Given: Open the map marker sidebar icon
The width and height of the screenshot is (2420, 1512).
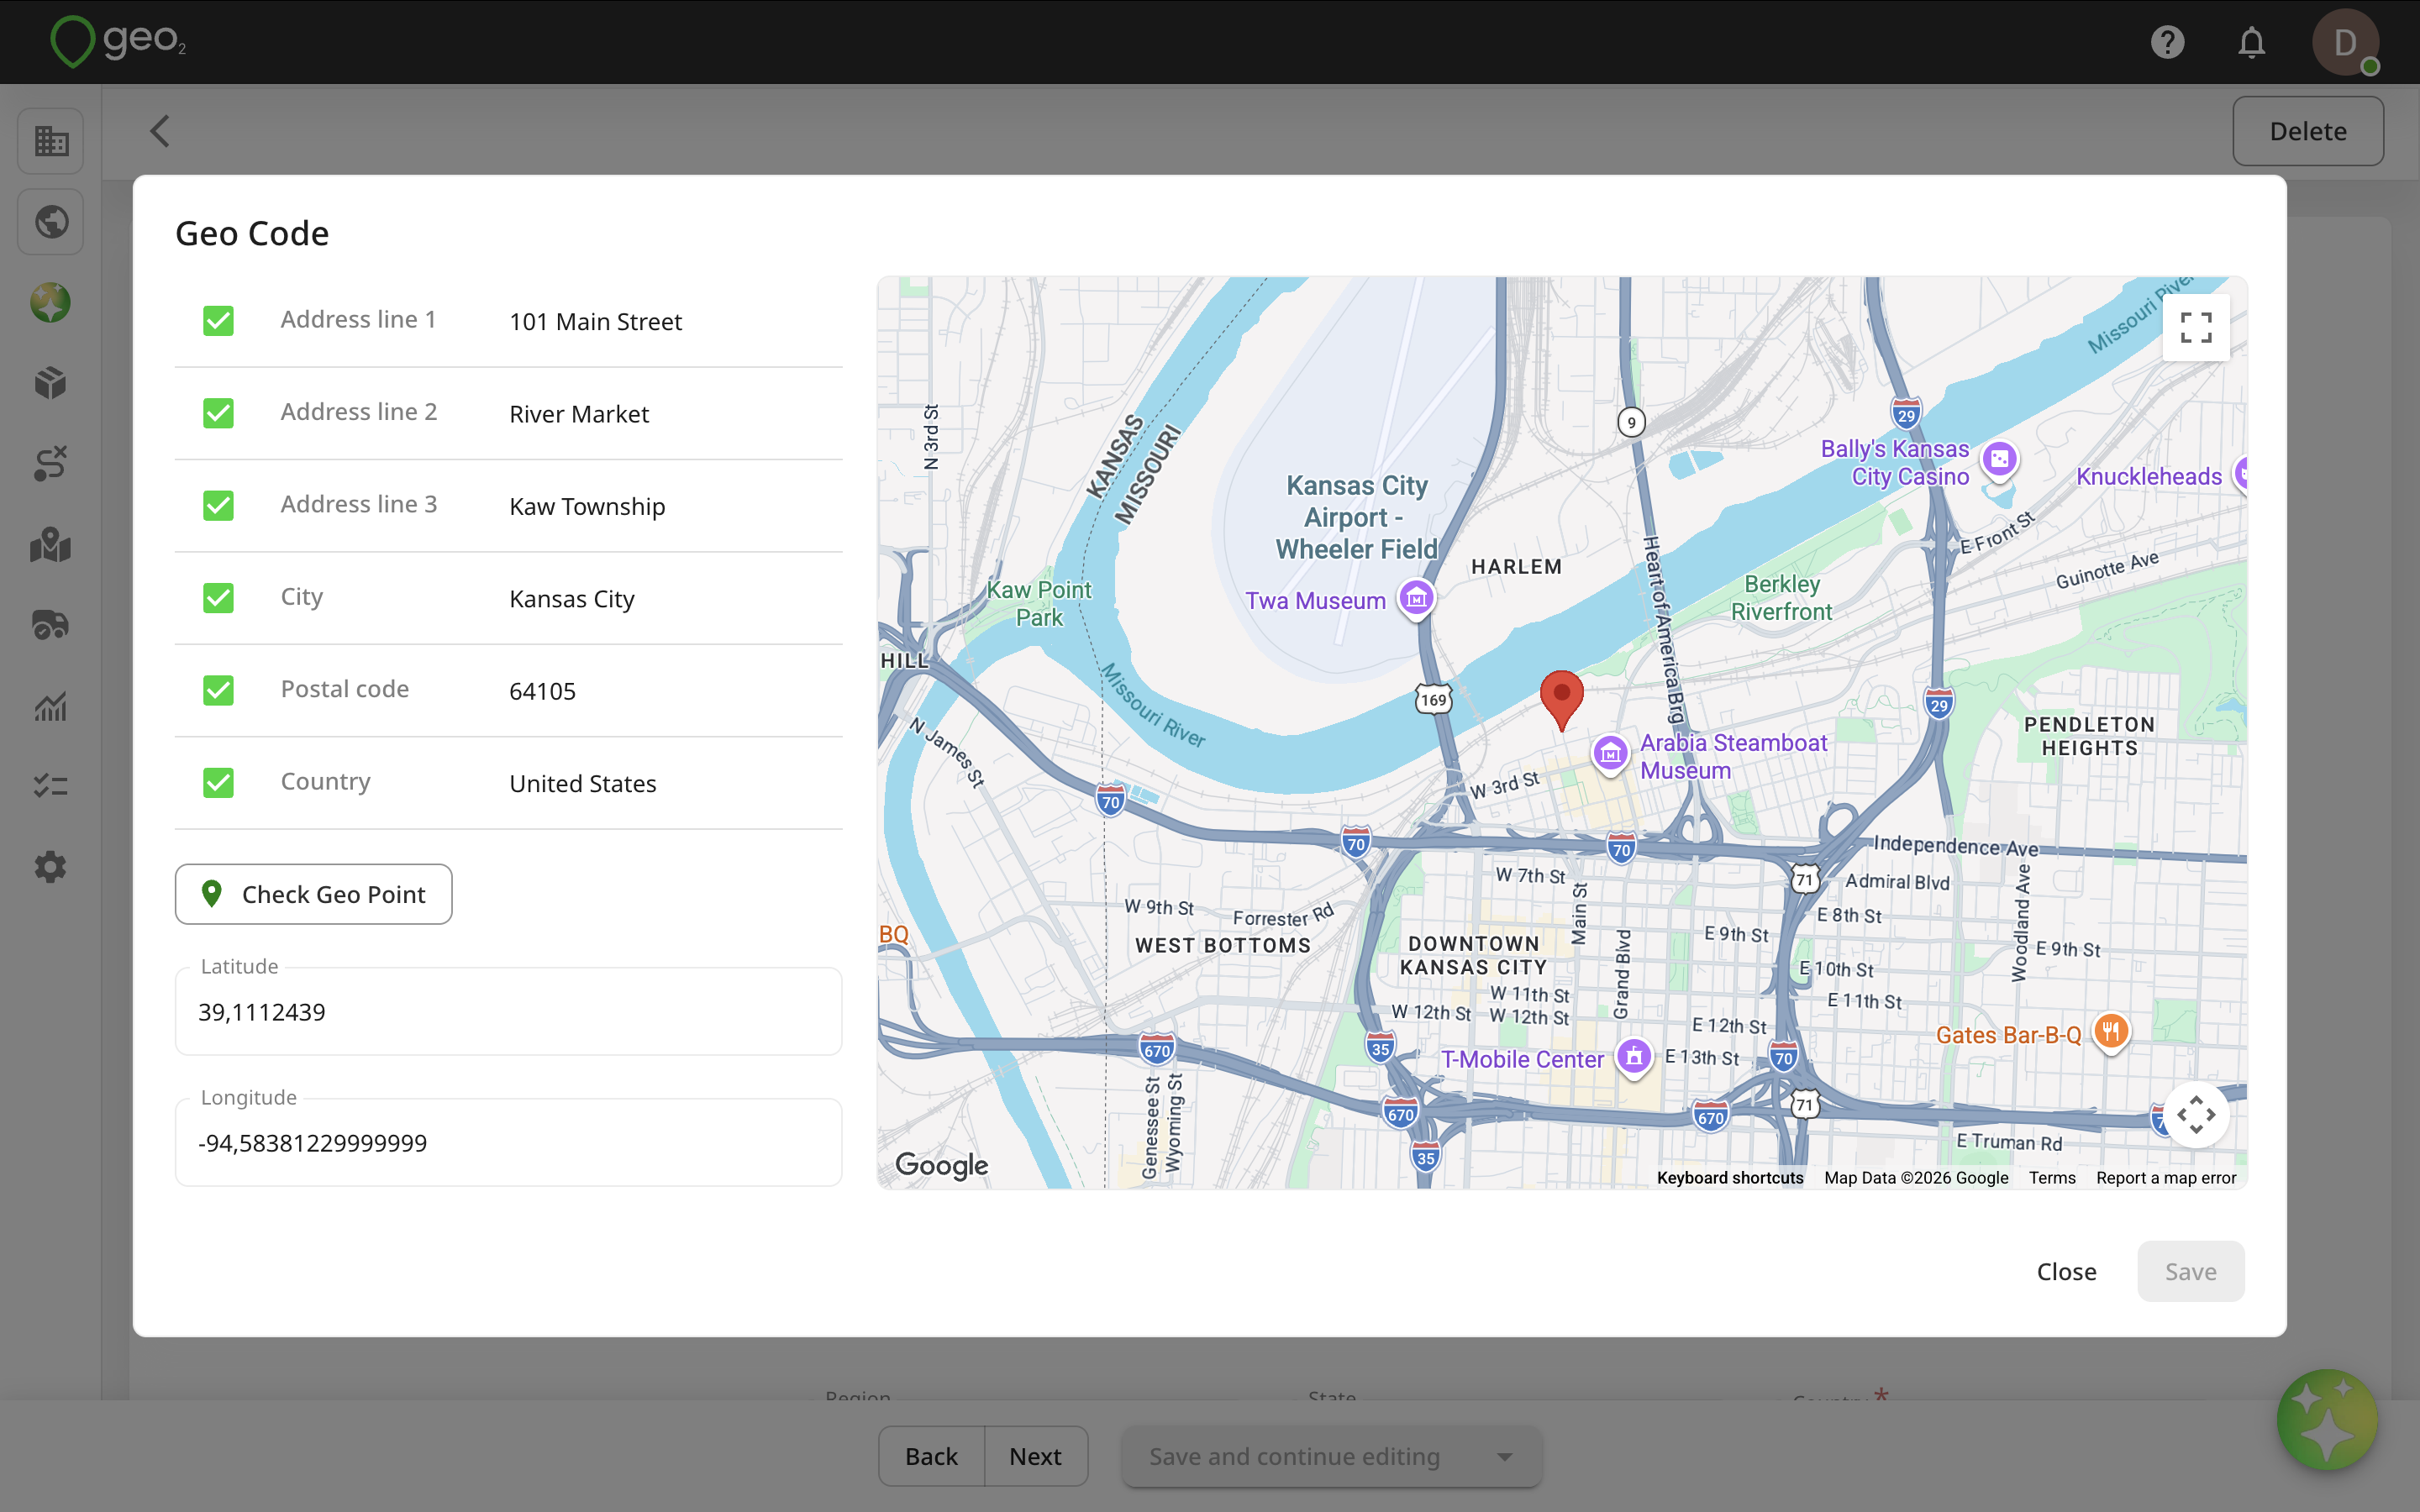Looking at the screenshot, I should [x=51, y=545].
